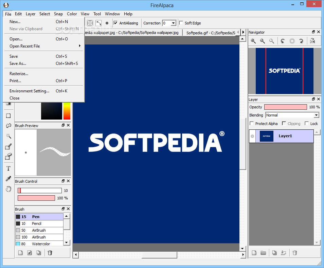
Task: Enable Protect Alpha checkbox
Action: [252, 124]
